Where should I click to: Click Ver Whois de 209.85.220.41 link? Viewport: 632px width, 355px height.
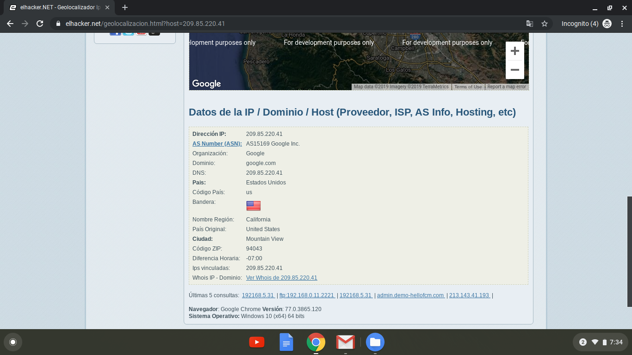[x=282, y=278]
